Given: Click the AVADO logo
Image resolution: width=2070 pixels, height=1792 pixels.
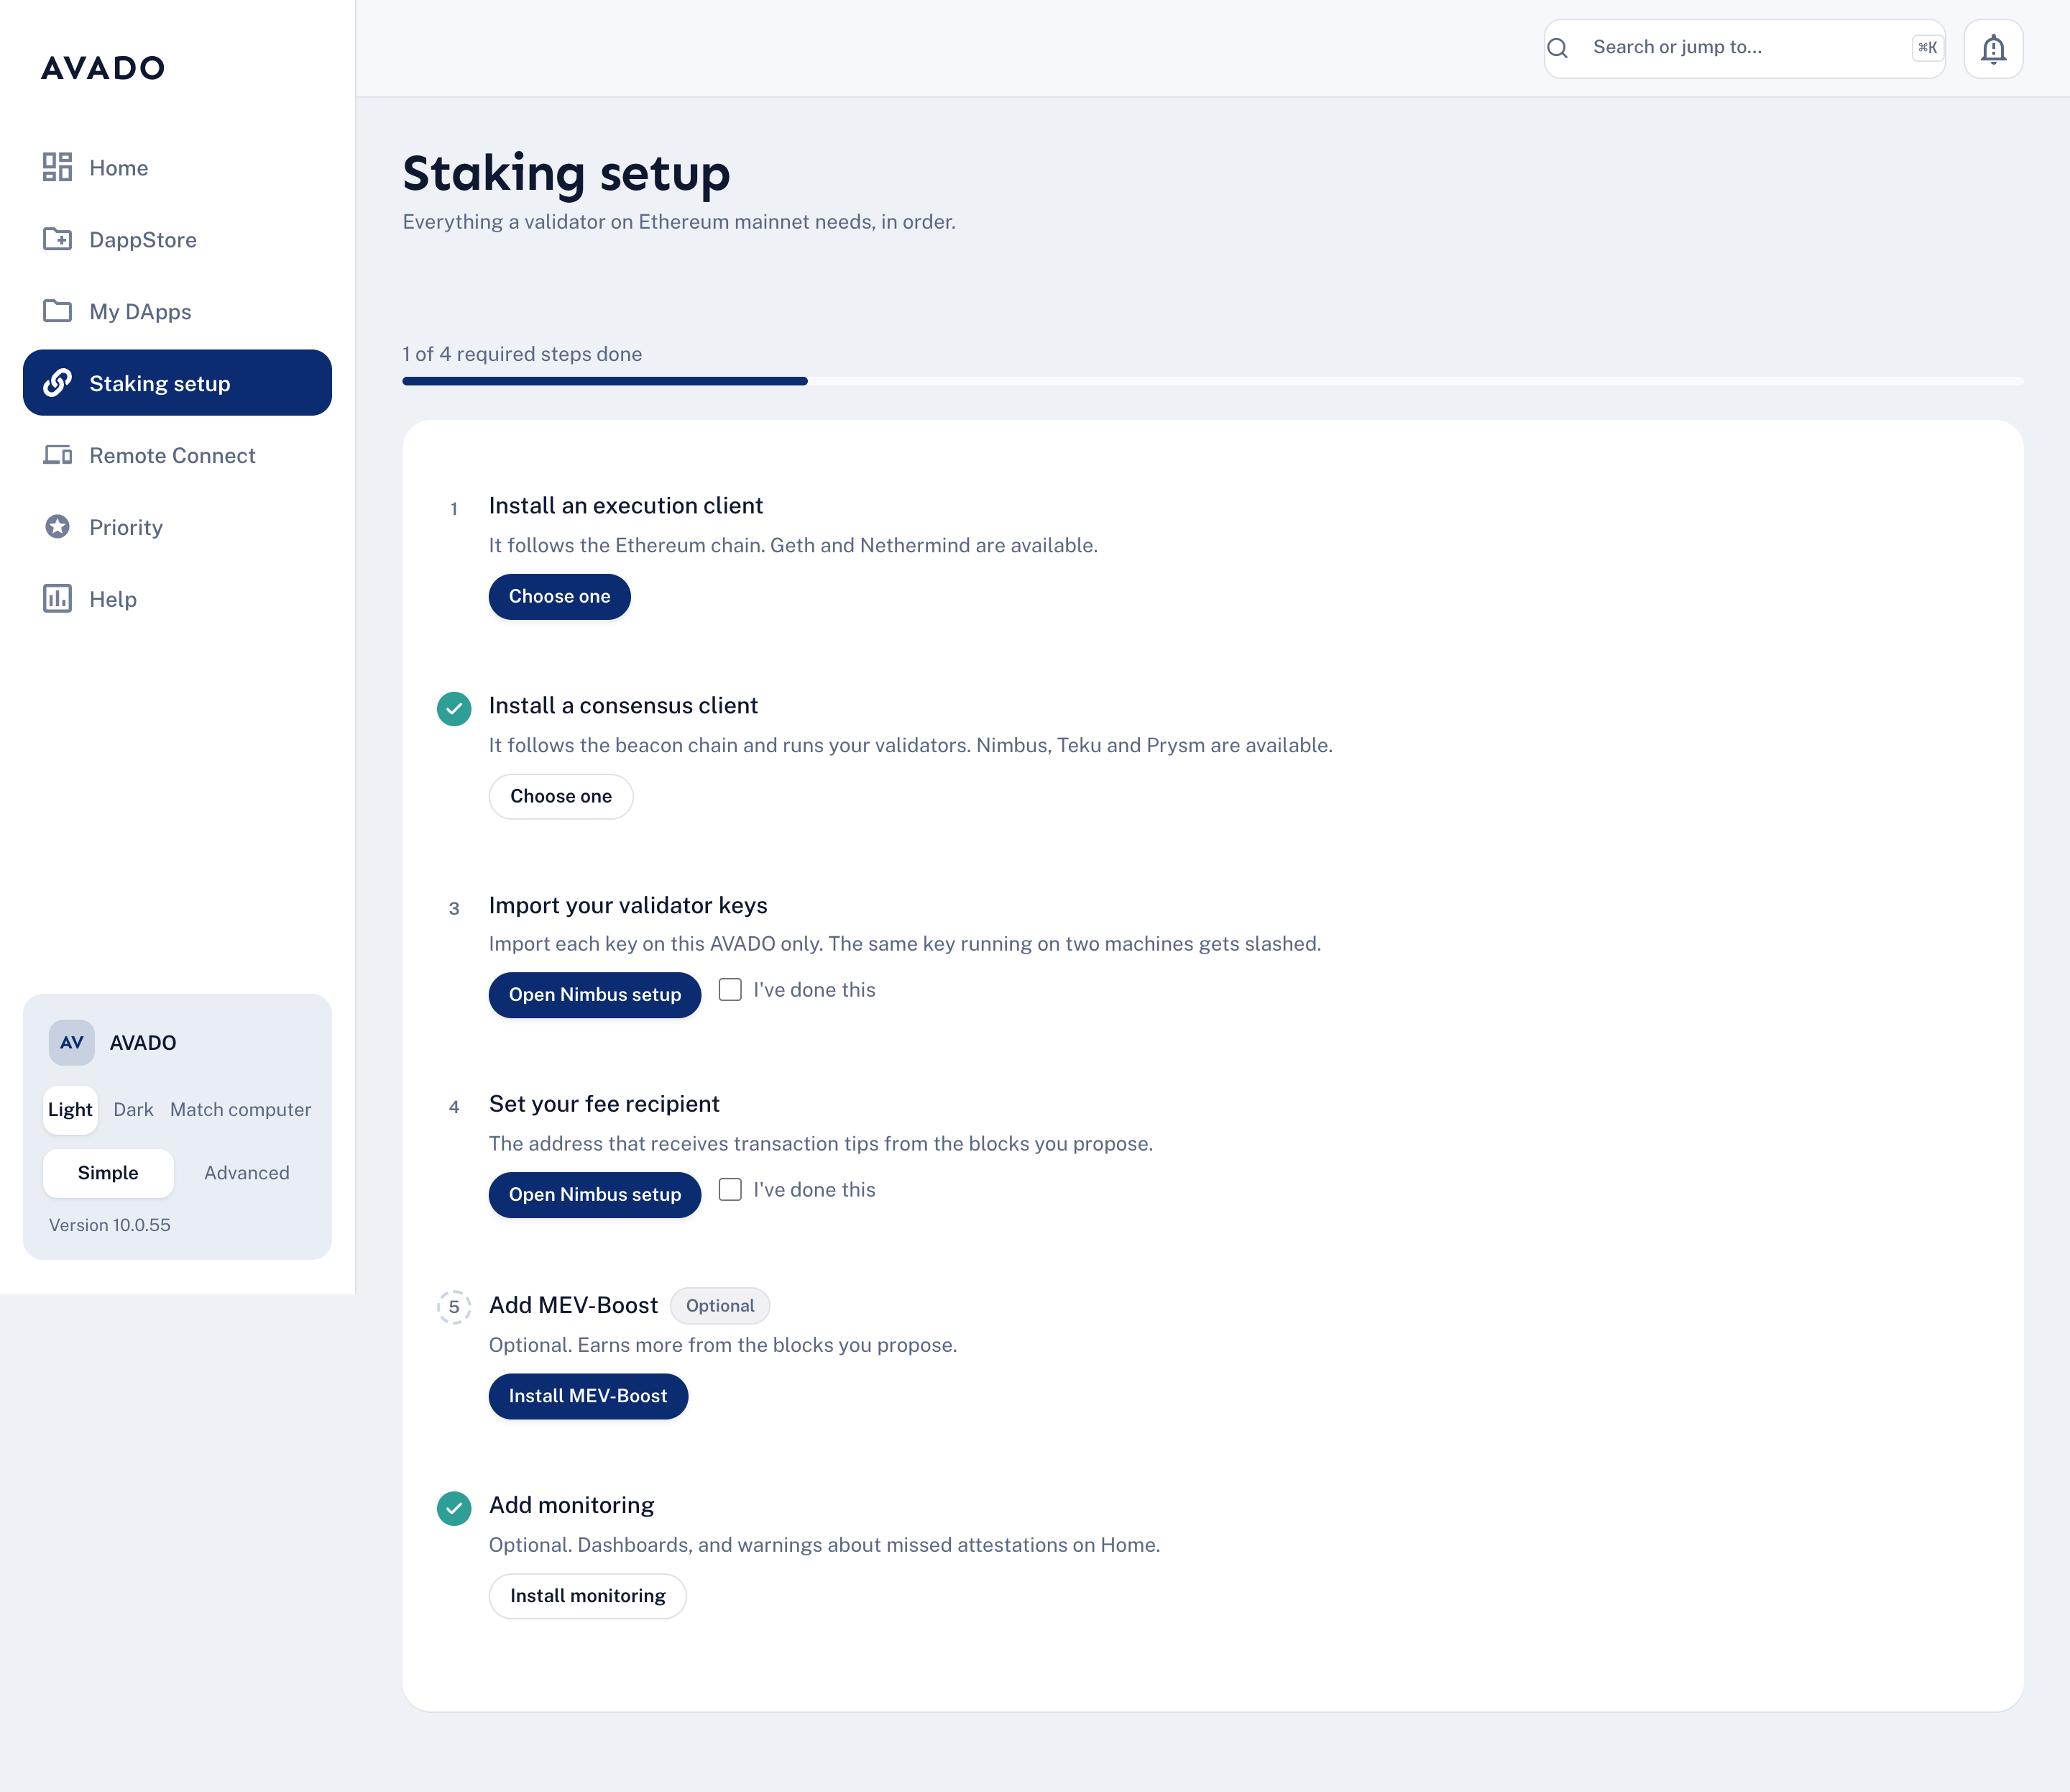Looking at the screenshot, I should click(x=103, y=68).
